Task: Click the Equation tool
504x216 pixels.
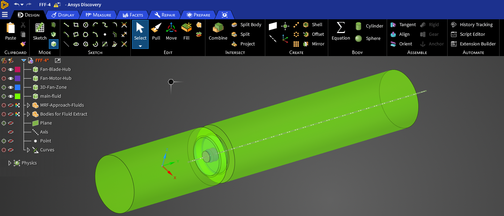Action: point(341,32)
